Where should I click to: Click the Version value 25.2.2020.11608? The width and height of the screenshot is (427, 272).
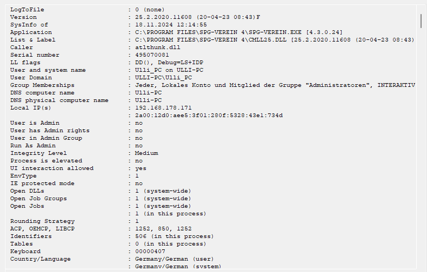(163, 17)
